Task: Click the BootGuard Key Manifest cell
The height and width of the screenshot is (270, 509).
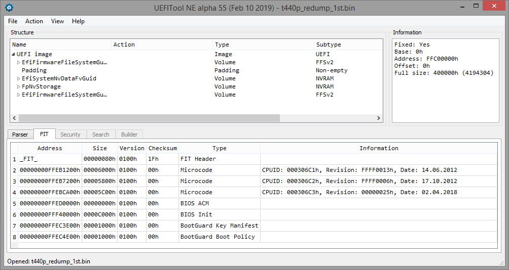Action: pos(220,226)
